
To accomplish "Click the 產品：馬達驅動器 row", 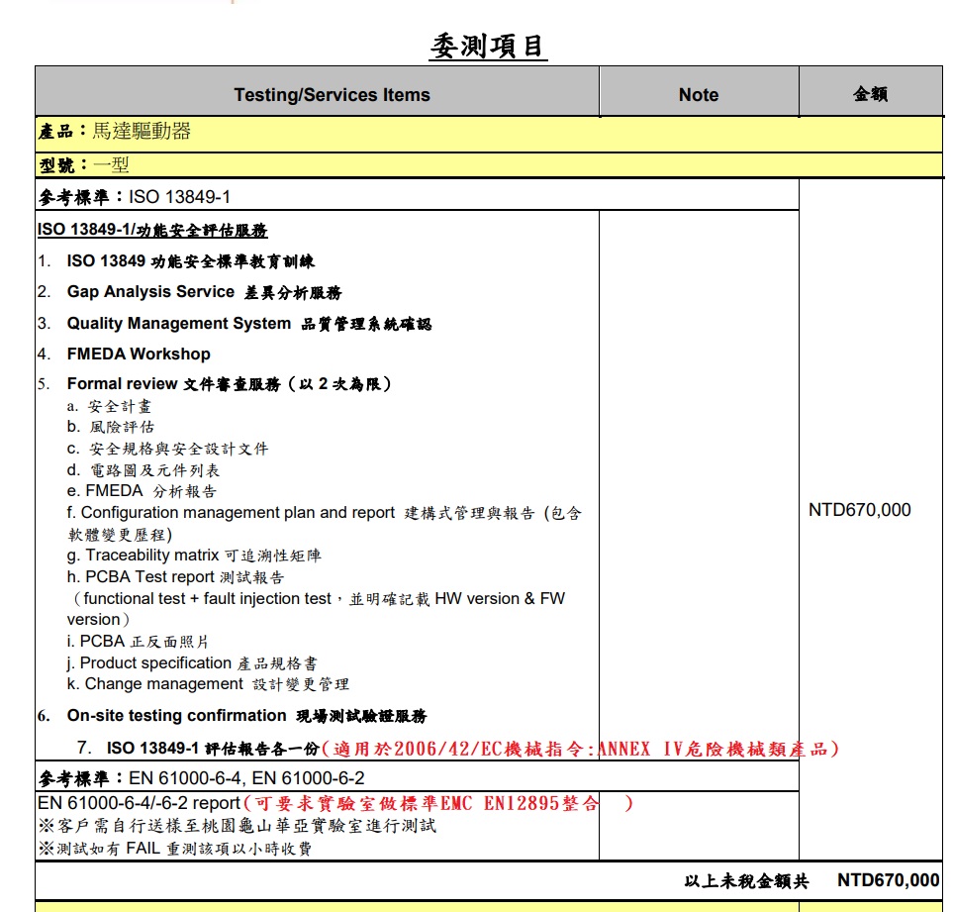I will coord(115,132).
